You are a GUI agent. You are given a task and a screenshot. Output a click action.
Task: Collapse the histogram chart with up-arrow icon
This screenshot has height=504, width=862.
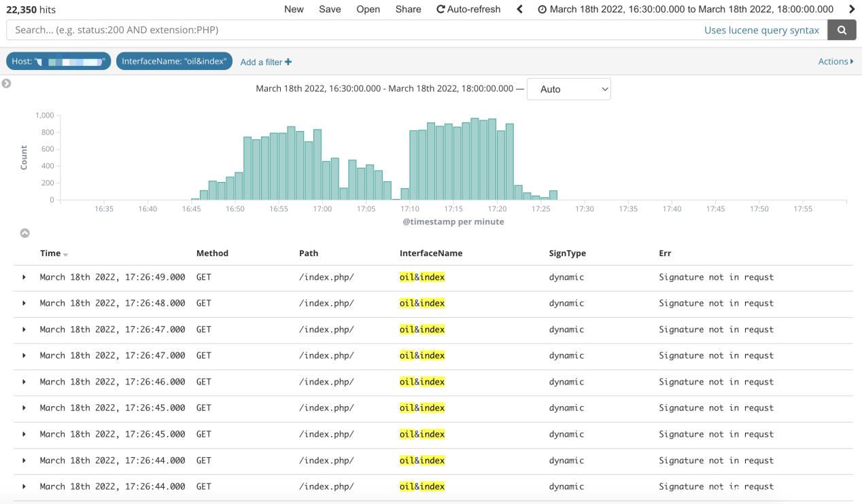click(x=25, y=233)
